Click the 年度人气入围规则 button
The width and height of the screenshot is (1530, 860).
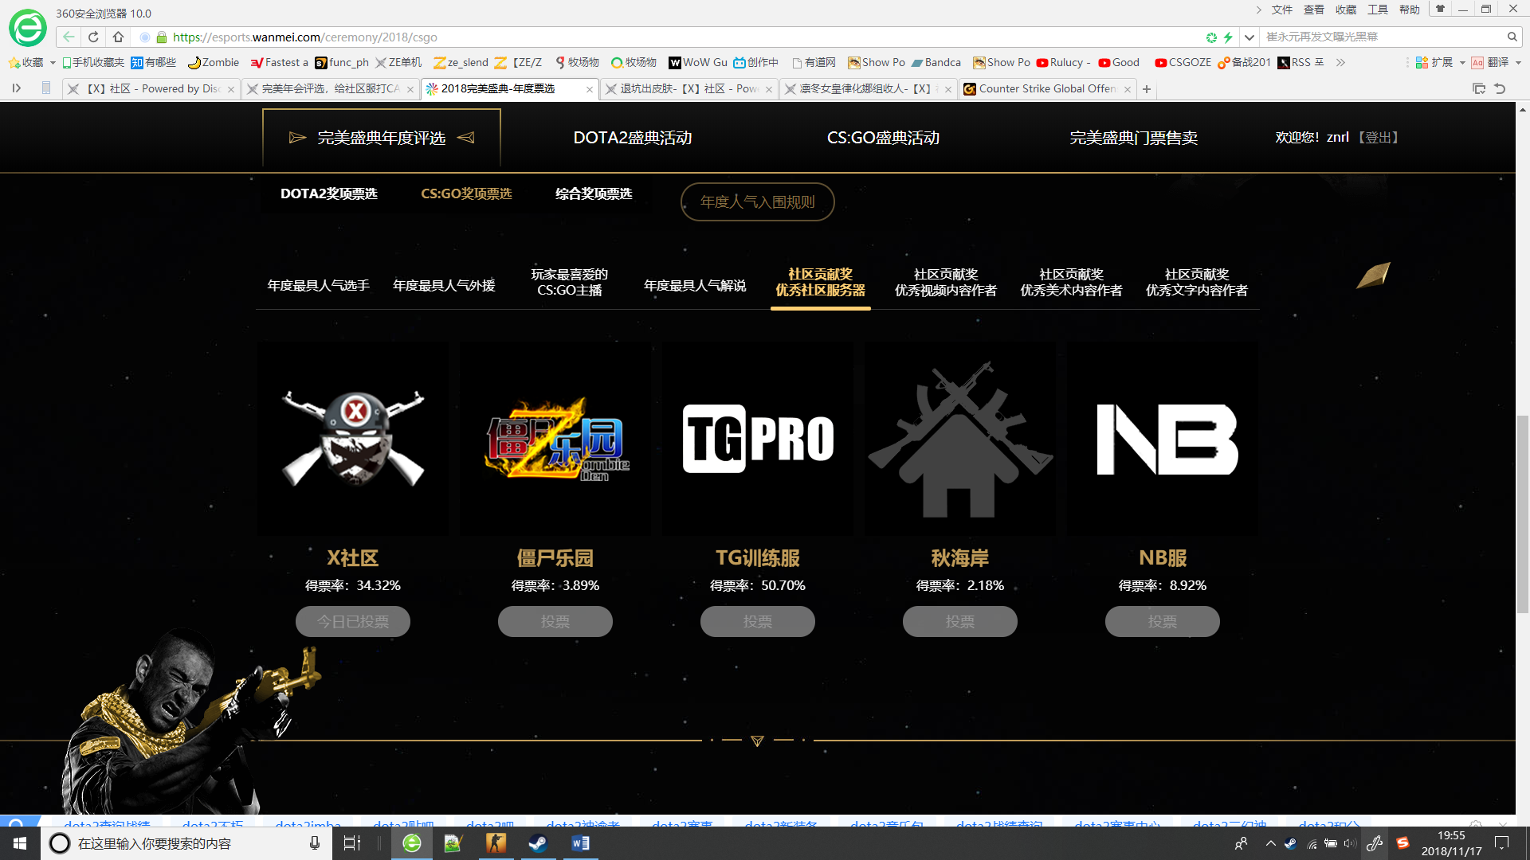coord(757,201)
